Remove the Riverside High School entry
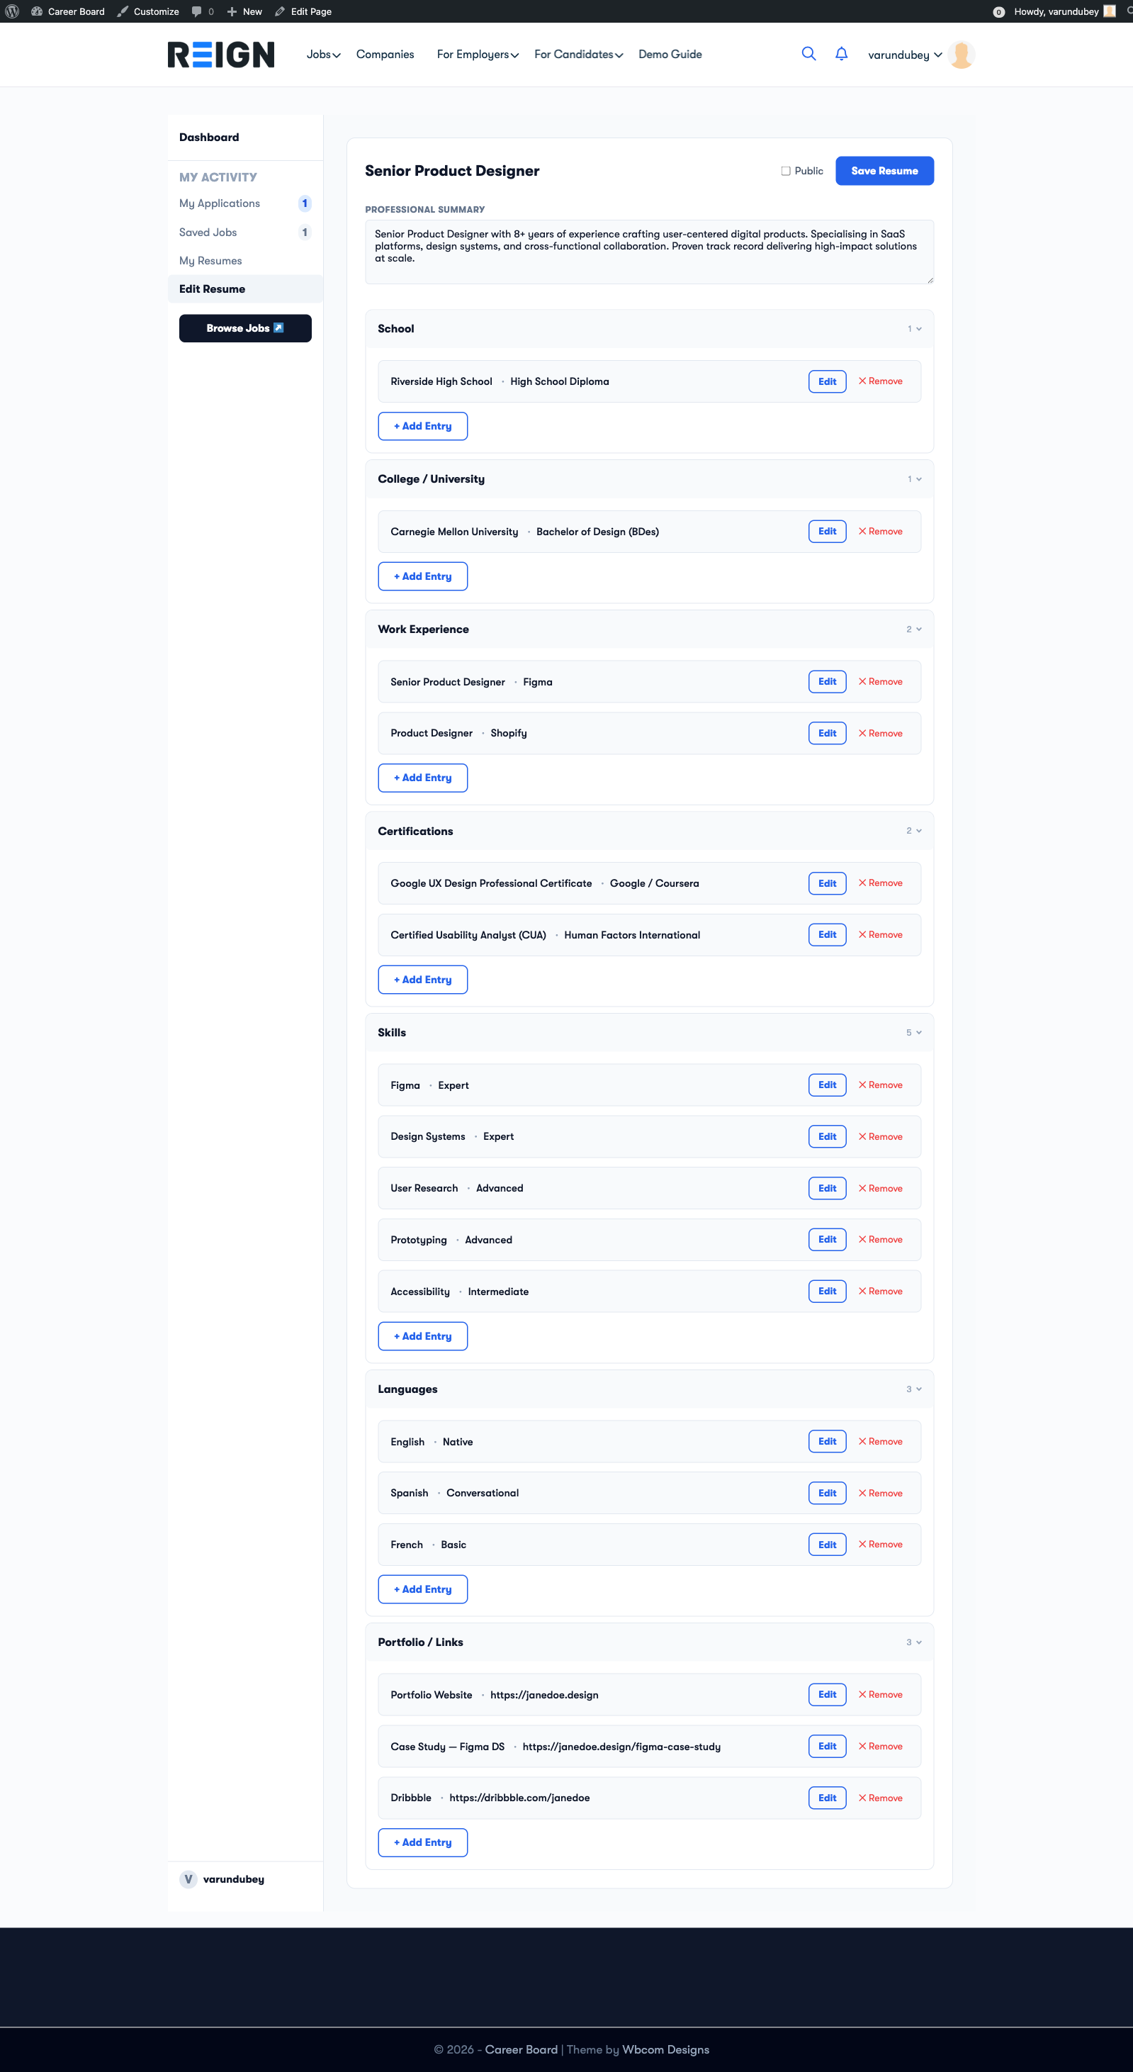 [x=881, y=381]
